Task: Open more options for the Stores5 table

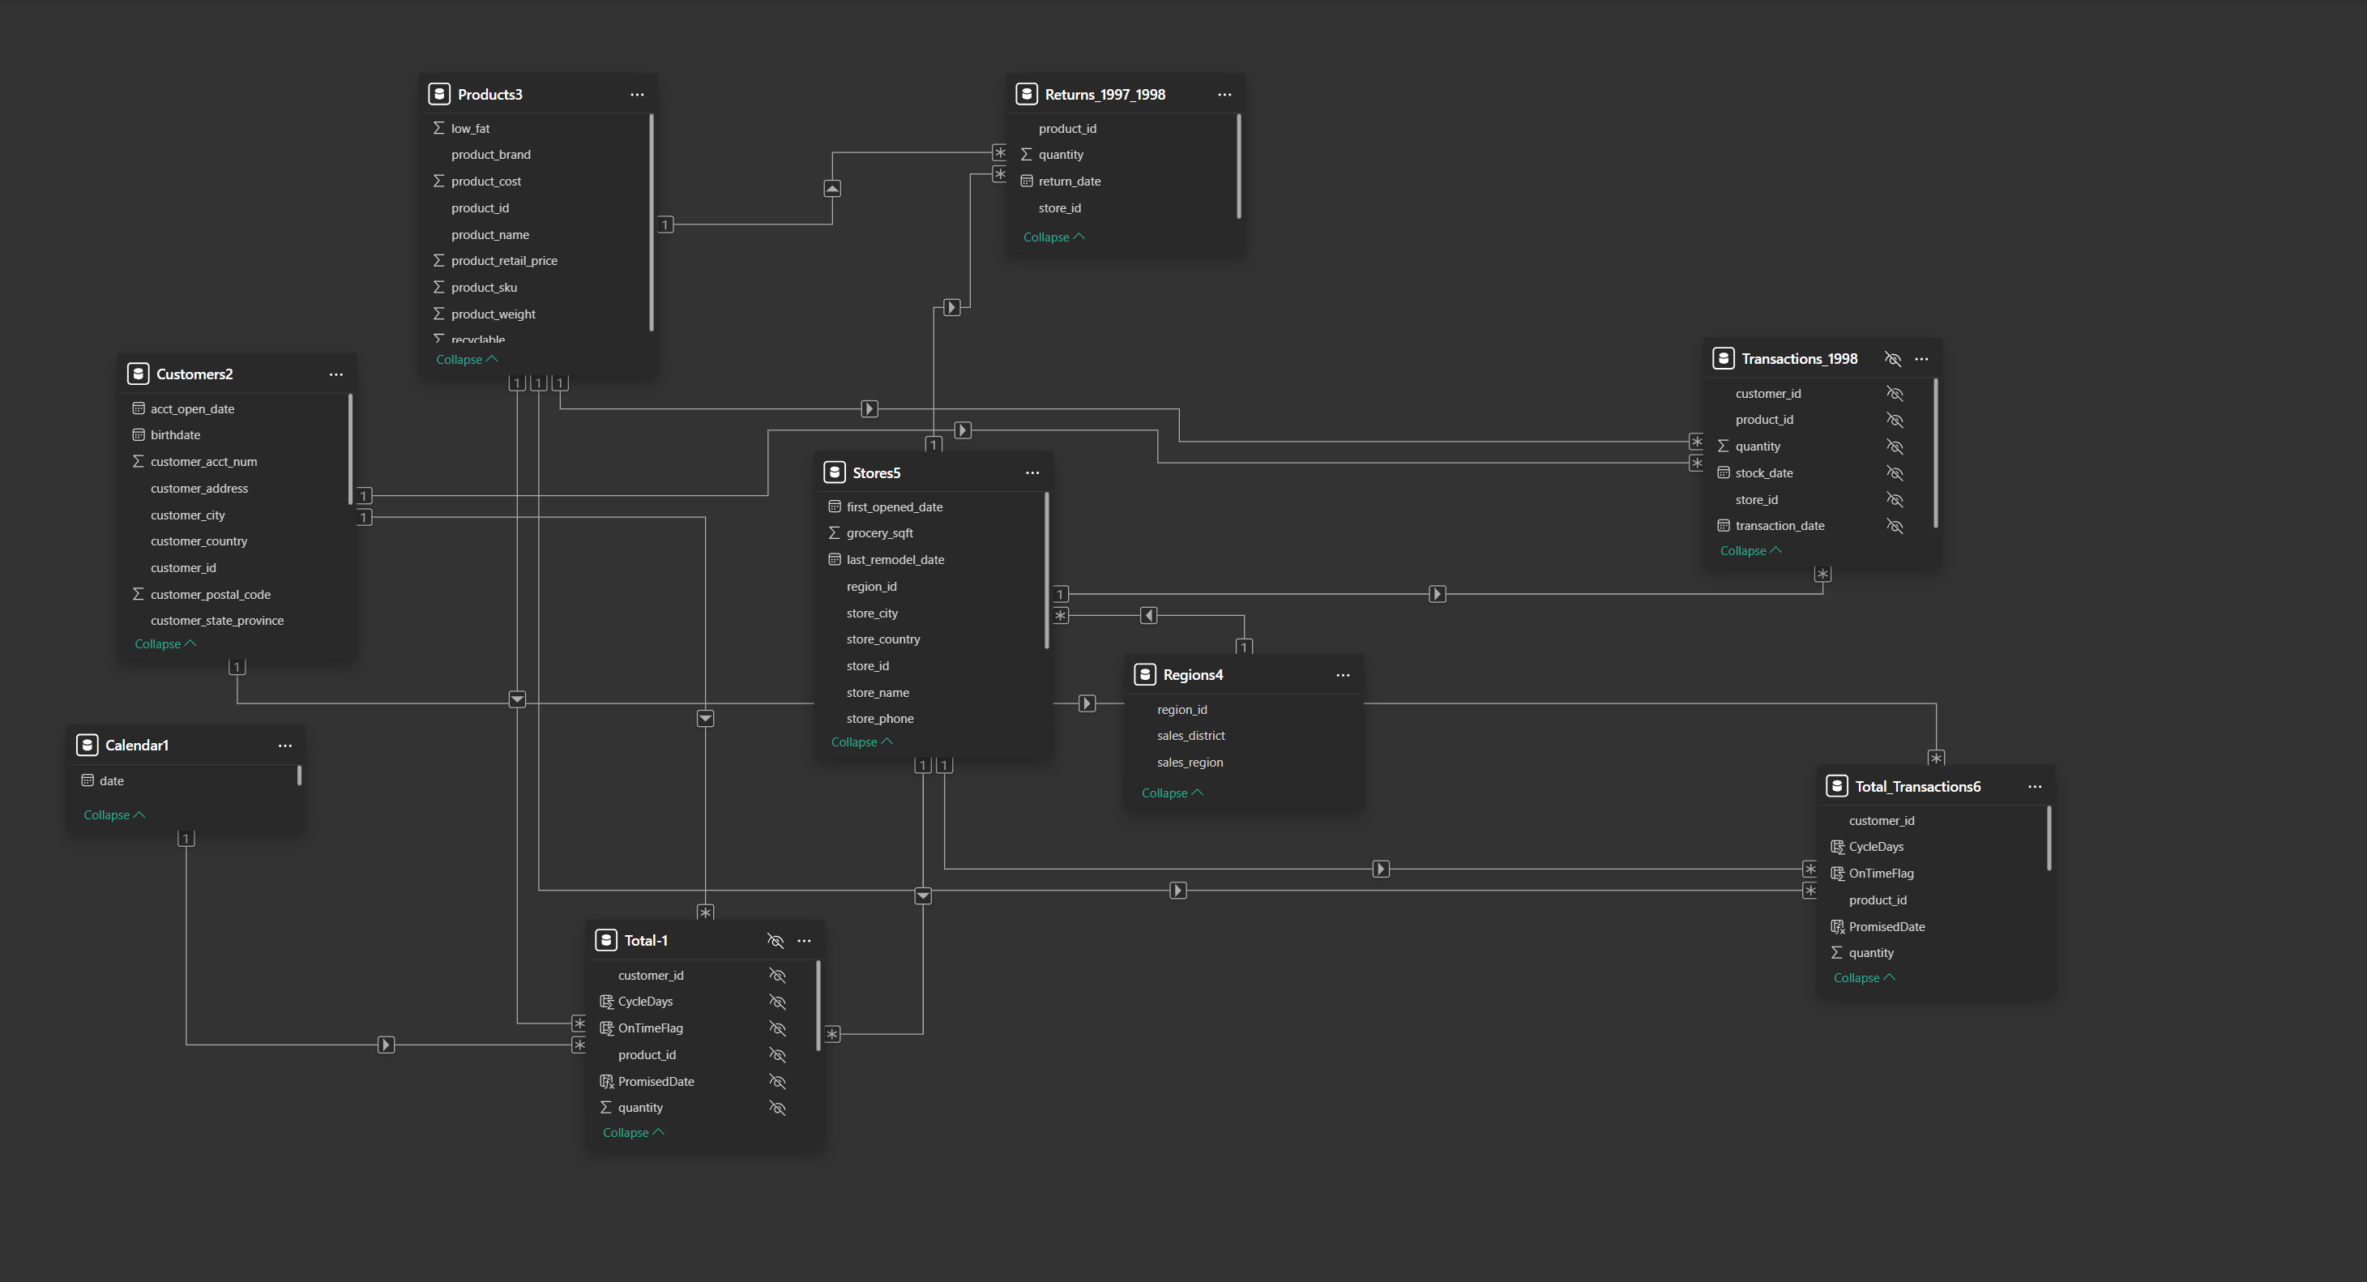Action: click(x=1032, y=472)
